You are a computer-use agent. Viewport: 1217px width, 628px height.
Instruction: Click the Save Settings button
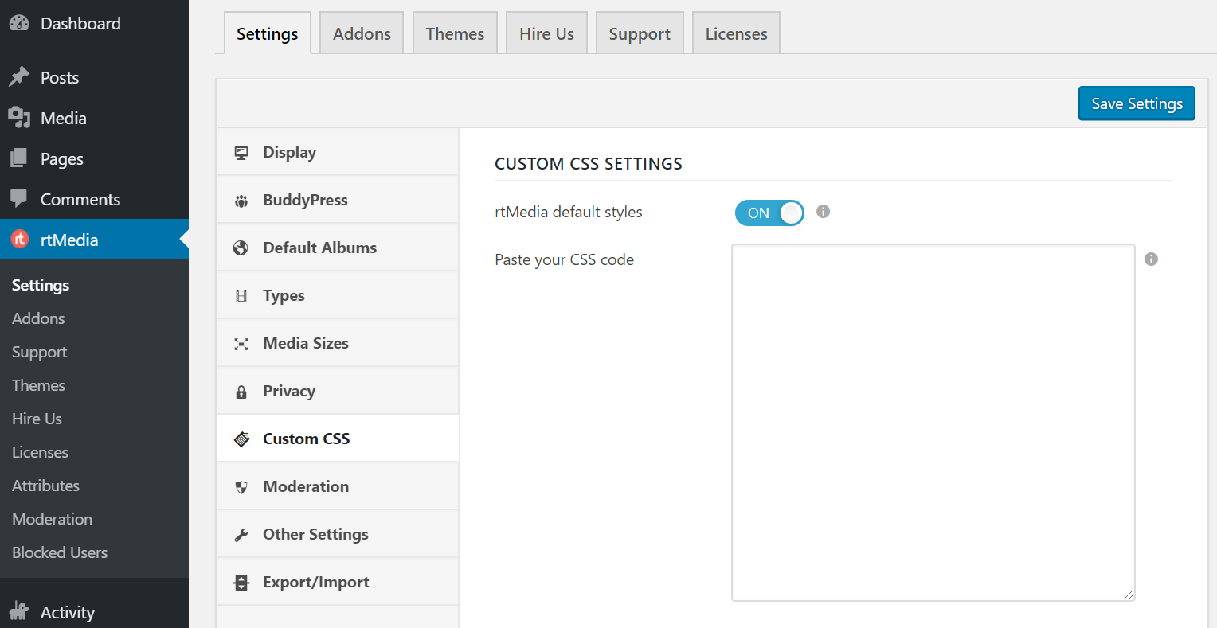coord(1137,103)
